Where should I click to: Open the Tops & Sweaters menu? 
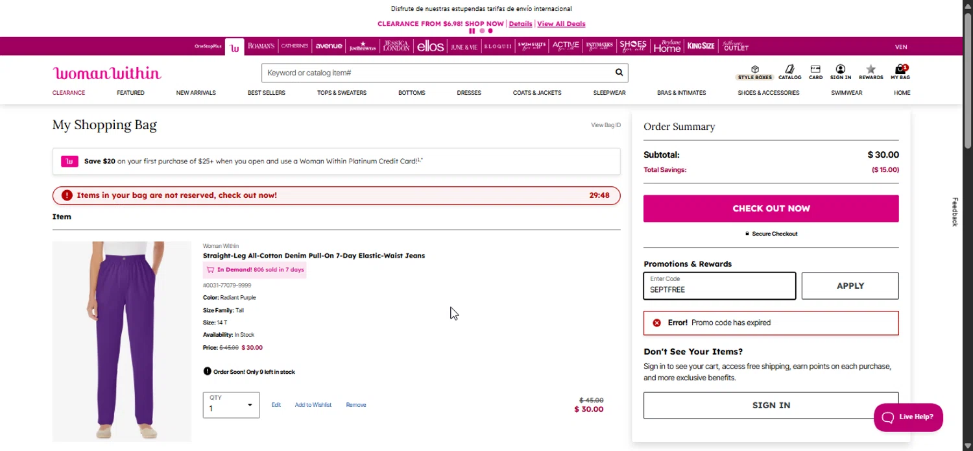click(x=342, y=93)
